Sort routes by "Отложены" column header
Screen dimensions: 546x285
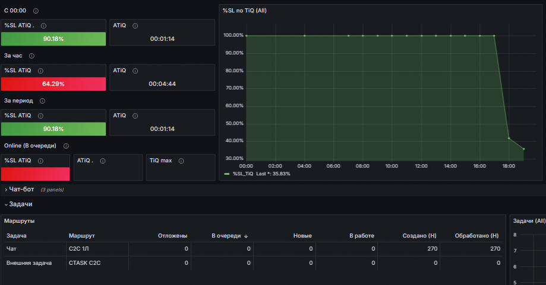pyautogui.click(x=172, y=236)
